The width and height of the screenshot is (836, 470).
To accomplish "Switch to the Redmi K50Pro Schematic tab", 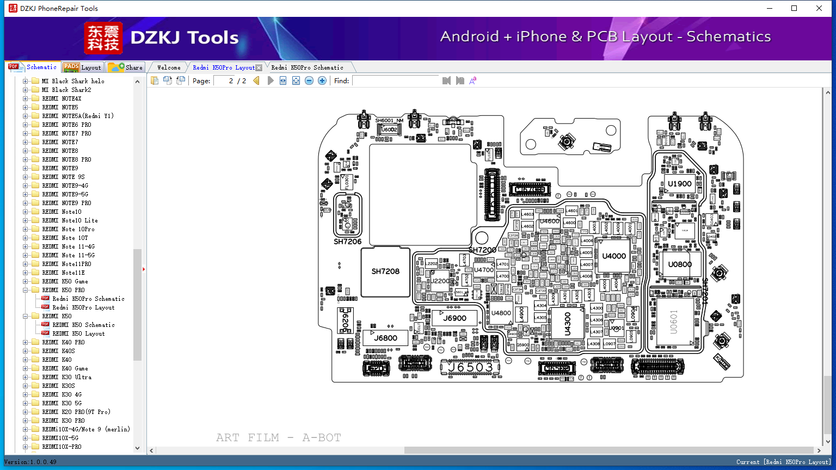I will (307, 67).
